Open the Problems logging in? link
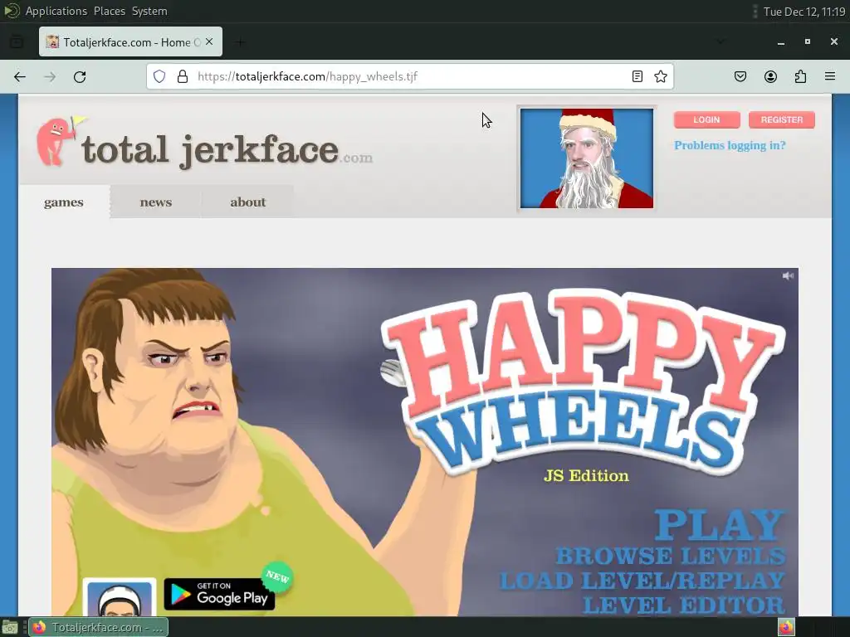The height and width of the screenshot is (637, 850). point(730,145)
